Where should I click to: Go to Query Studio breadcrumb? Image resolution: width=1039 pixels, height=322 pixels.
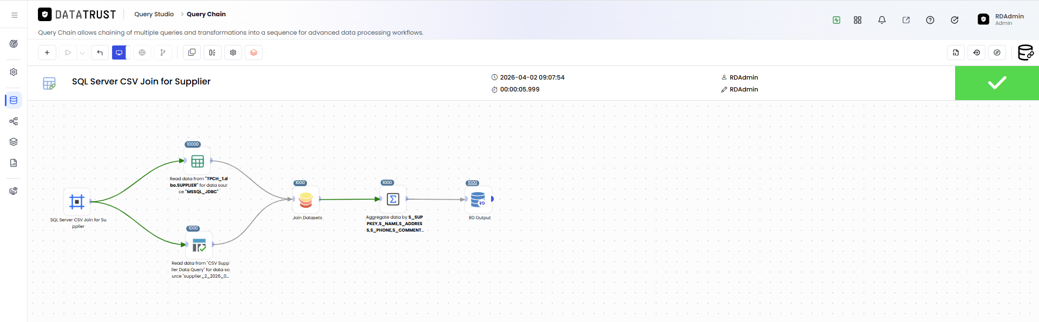click(154, 14)
